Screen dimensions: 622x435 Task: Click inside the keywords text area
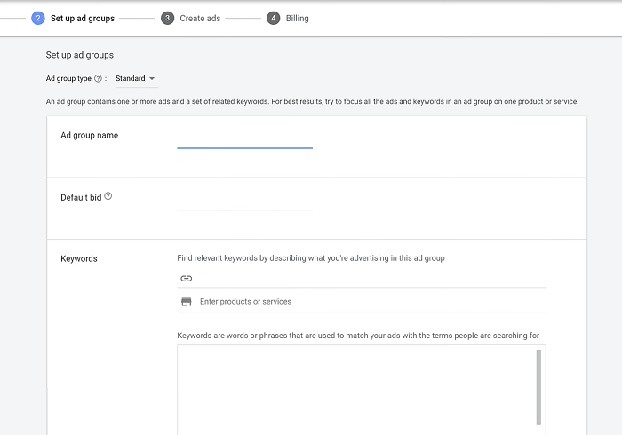(x=356, y=390)
